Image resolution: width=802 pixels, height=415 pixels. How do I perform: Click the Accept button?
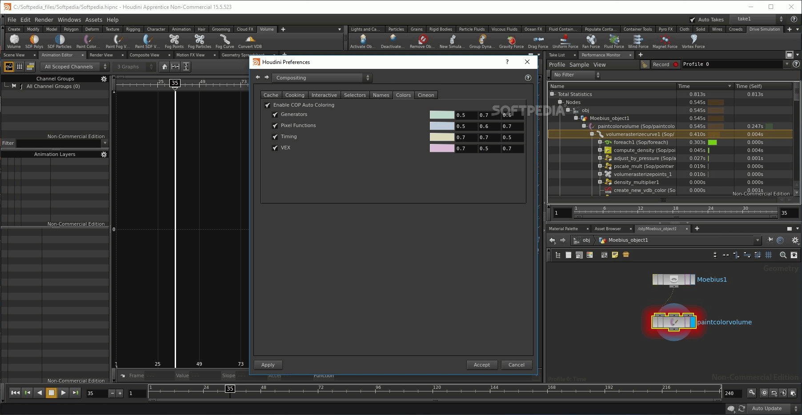(482, 365)
